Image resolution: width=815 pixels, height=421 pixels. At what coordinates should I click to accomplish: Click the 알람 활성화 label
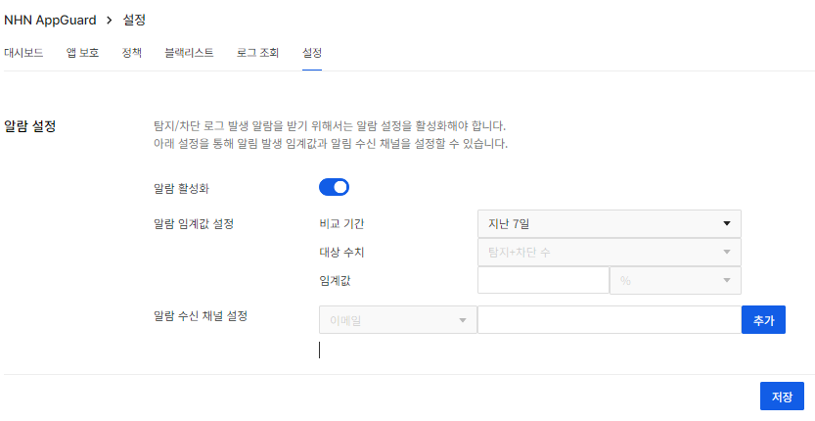[181, 188]
